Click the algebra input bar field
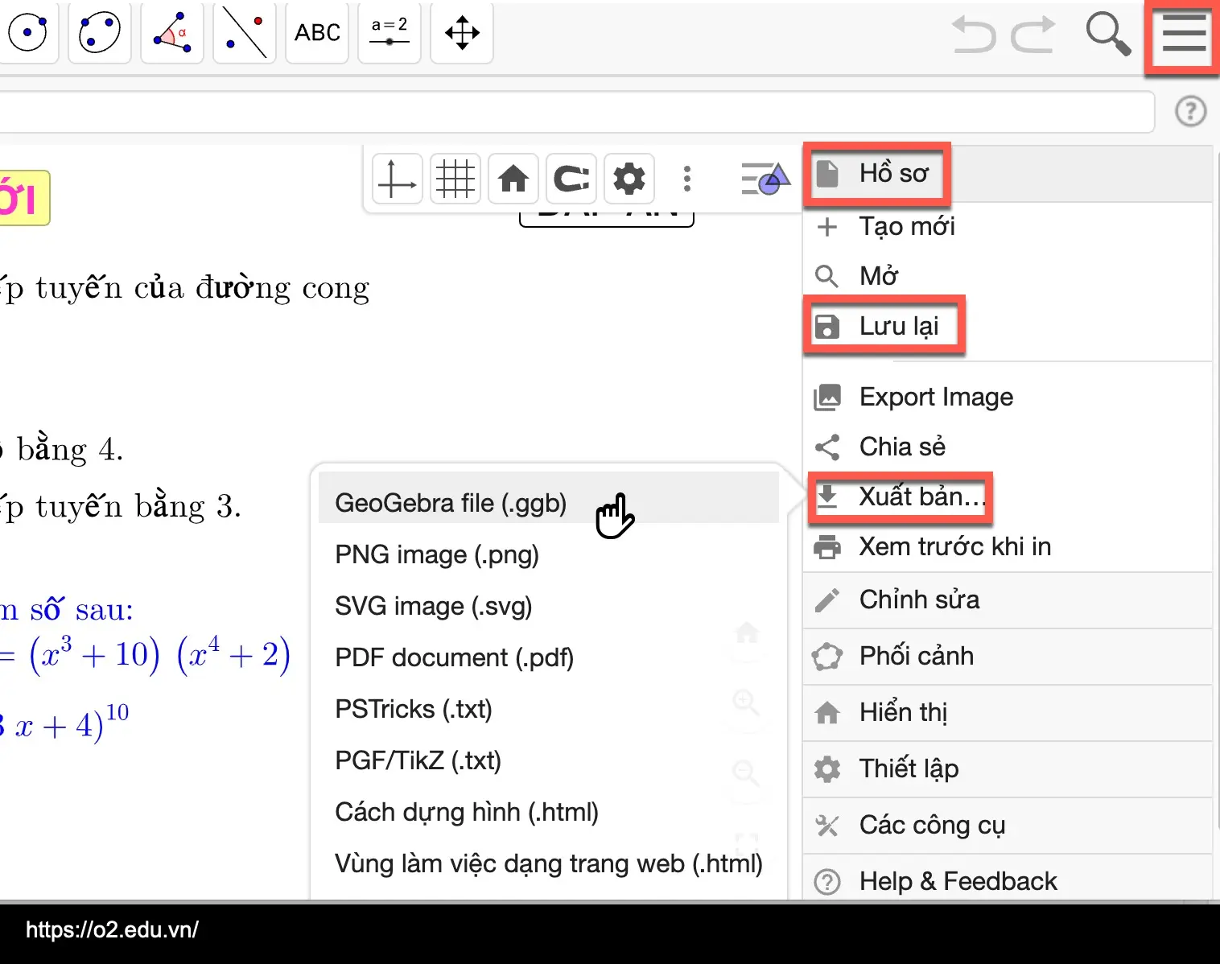 576,112
